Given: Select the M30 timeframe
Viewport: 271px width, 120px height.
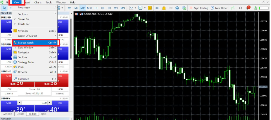Looking at the screenshot, I should (x=89, y=8).
